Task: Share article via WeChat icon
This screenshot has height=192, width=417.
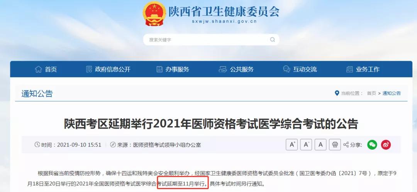Action: (x=372, y=145)
